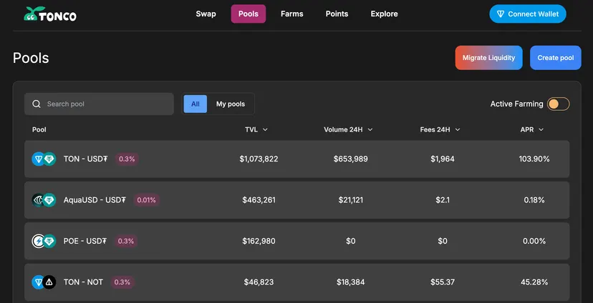Click the $46,823 TVL value
The height and width of the screenshot is (303, 593).
point(259,282)
